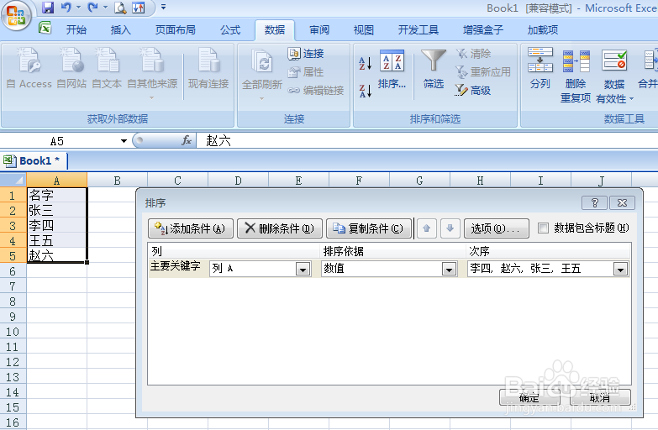Redo the last action

(92, 8)
